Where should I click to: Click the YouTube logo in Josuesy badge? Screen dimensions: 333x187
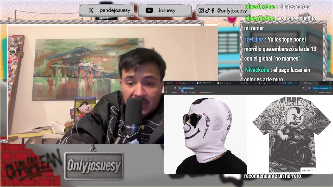click(x=149, y=10)
